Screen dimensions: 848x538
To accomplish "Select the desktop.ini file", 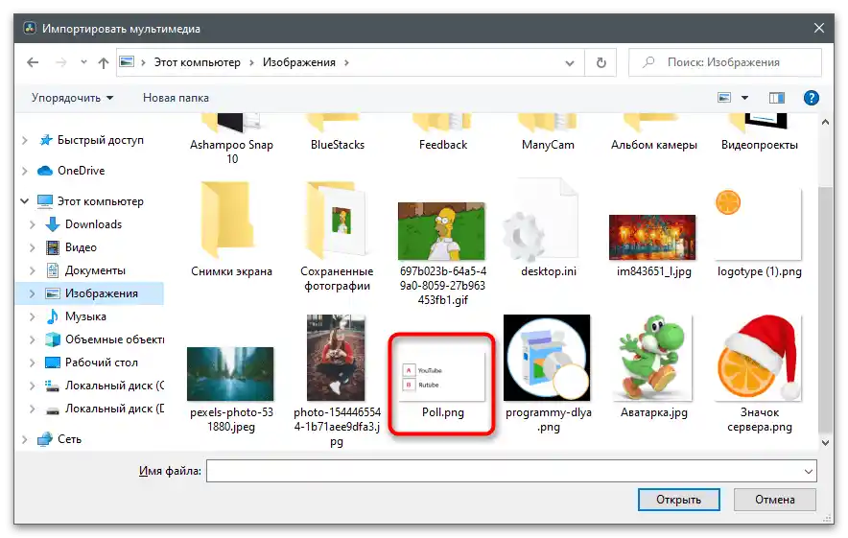I will click(x=548, y=228).
